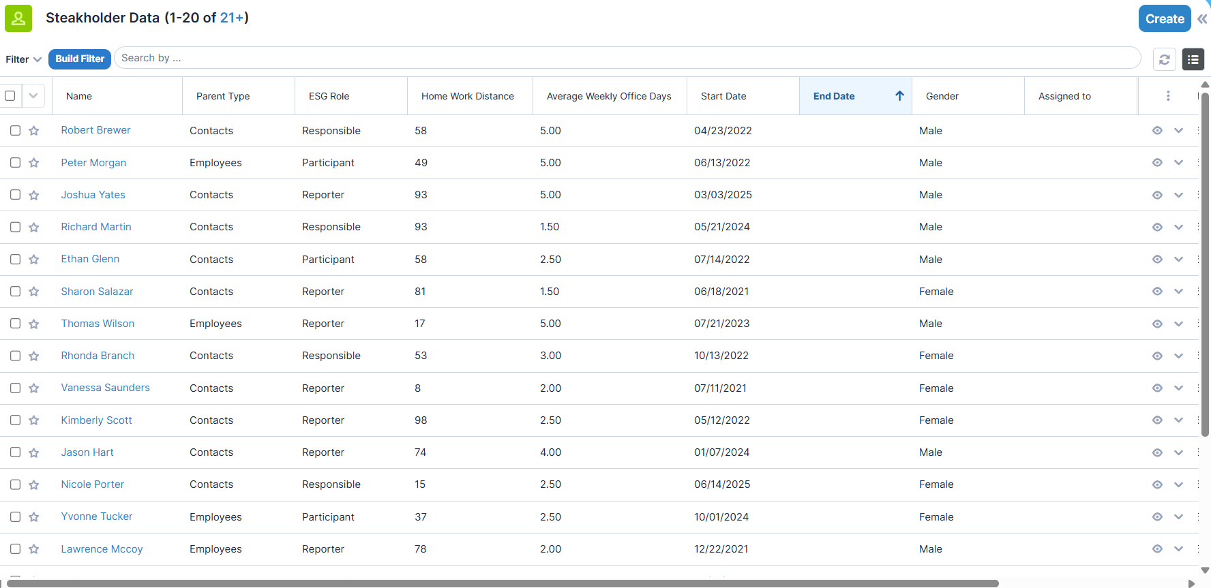The width and height of the screenshot is (1211, 588).
Task: Favorite the Ethan Glenn record
Action: coord(34,260)
